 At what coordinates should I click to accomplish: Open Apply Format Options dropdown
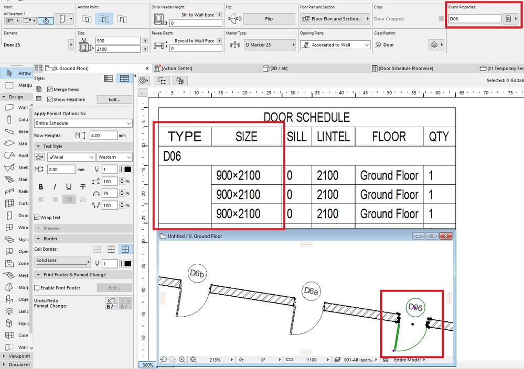[83, 124]
